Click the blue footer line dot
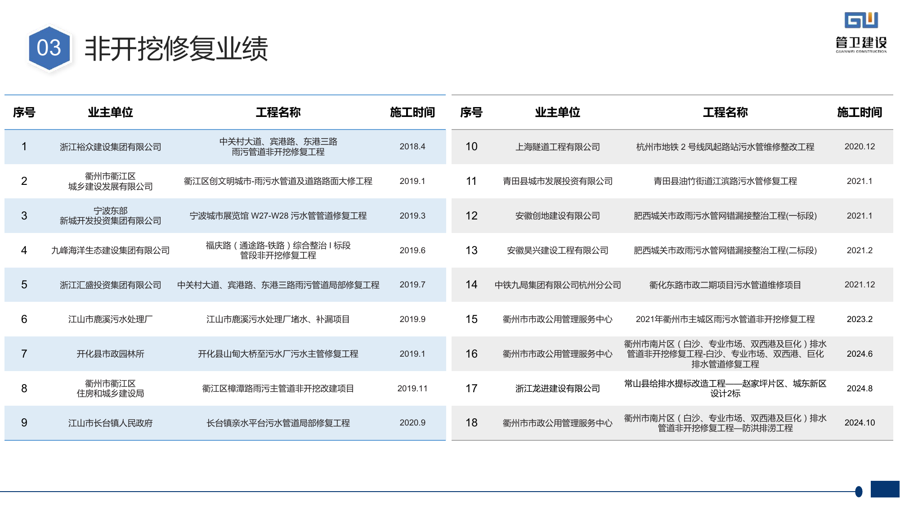The height and width of the screenshot is (506, 900). pos(859,492)
